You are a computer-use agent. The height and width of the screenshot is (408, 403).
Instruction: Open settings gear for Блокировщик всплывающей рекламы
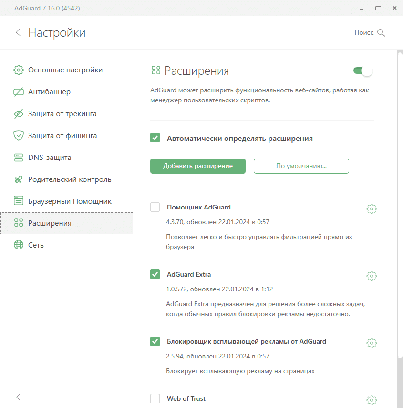point(372,343)
